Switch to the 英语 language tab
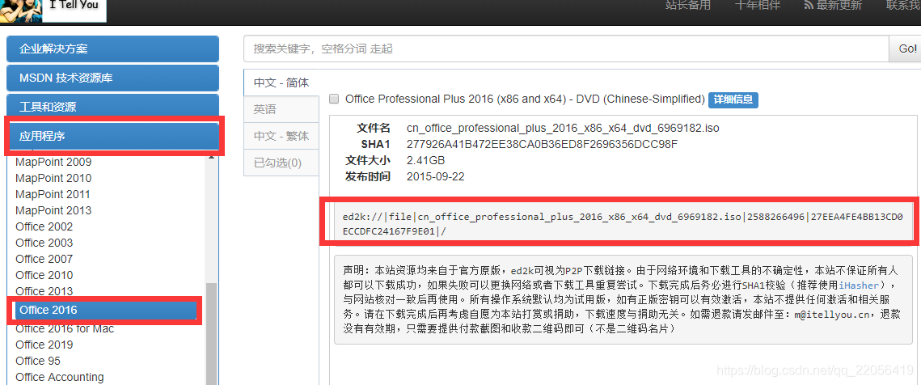This screenshot has width=921, height=385. coord(281,110)
